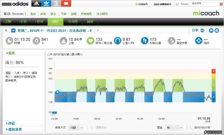Click the 分享 share text
The width and height of the screenshot is (224, 135).
click(195, 30)
